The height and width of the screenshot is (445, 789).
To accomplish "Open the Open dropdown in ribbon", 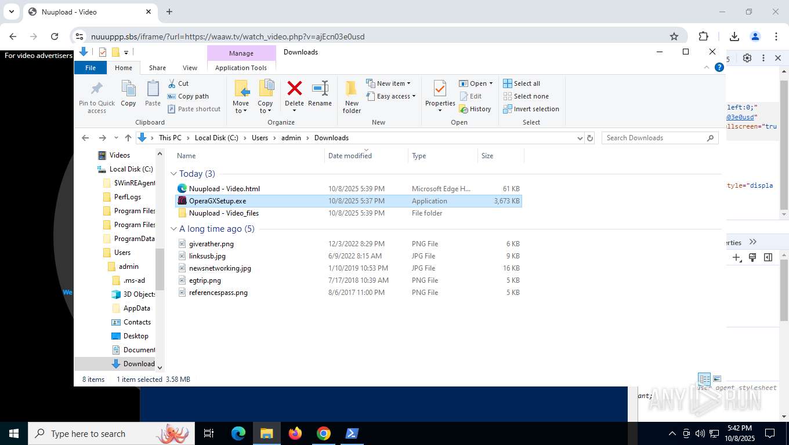I will 476,83.
